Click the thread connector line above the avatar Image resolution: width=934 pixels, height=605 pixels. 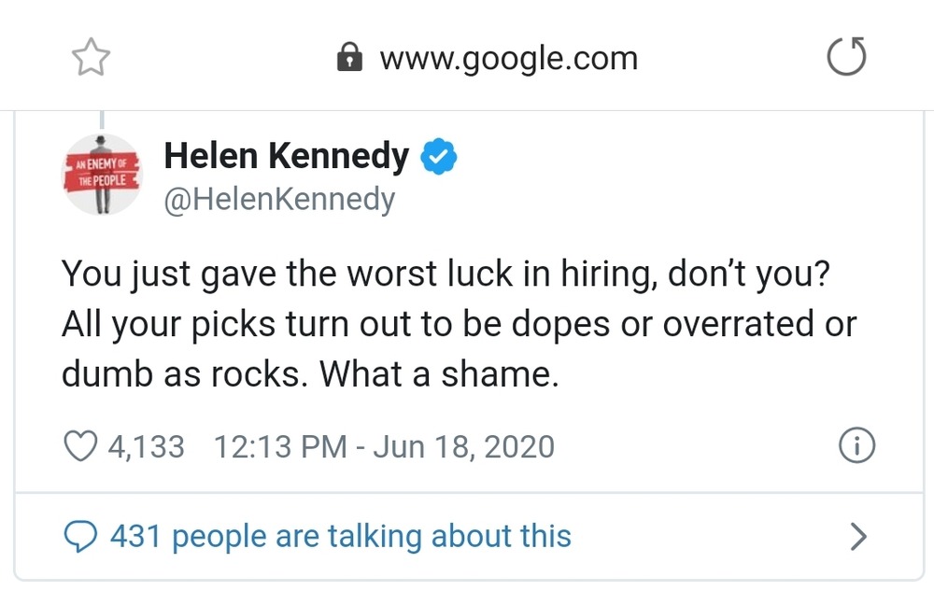tap(101, 120)
